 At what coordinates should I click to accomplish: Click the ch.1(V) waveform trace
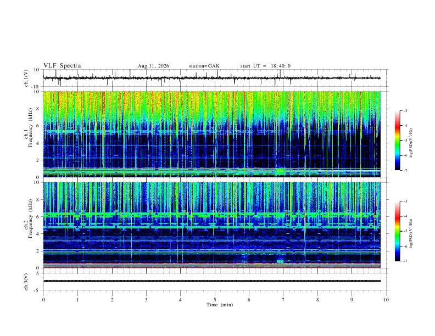click(x=211, y=78)
